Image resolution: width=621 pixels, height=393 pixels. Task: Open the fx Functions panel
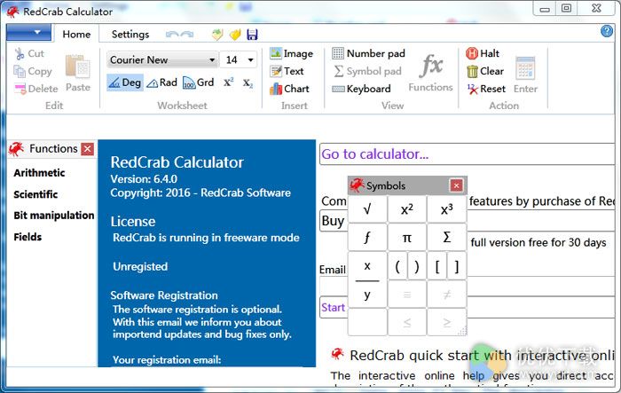(x=430, y=74)
